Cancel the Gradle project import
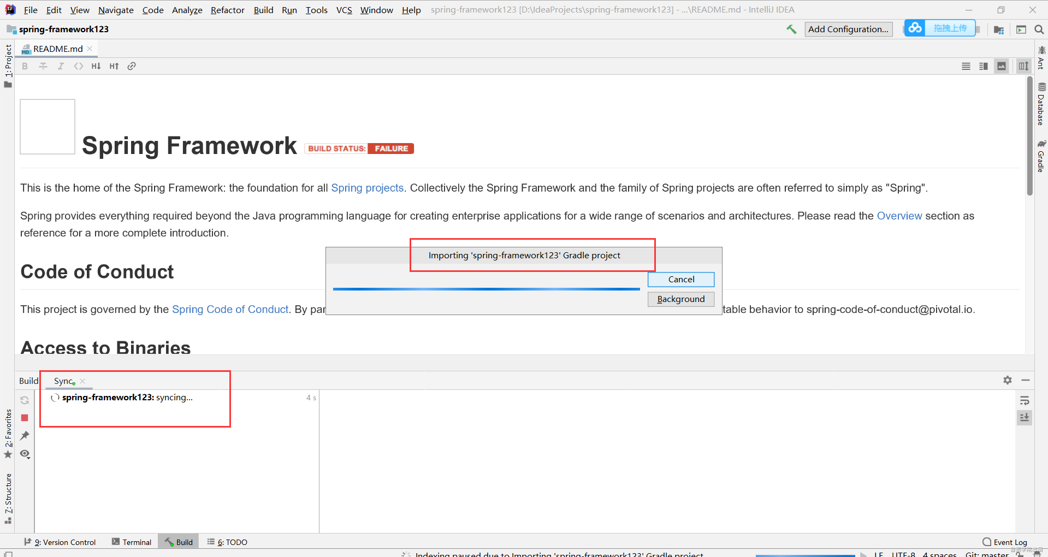Image resolution: width=1048 pixels, height=557 pixels. (x=681, y=279)
